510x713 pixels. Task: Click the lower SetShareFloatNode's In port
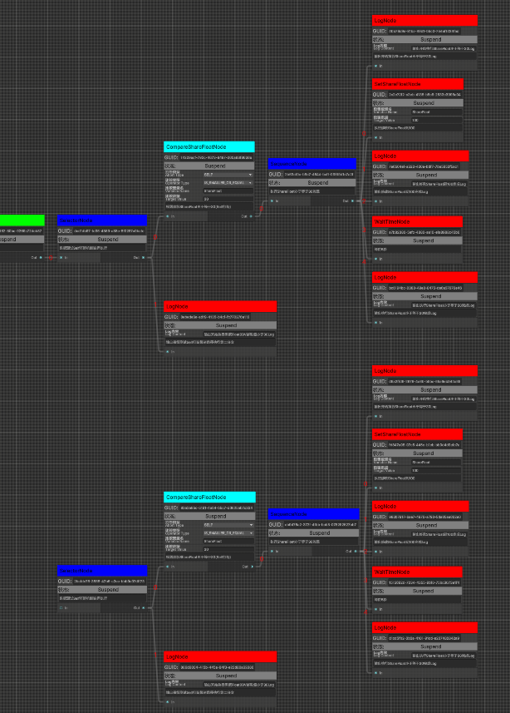coord(378,488)
